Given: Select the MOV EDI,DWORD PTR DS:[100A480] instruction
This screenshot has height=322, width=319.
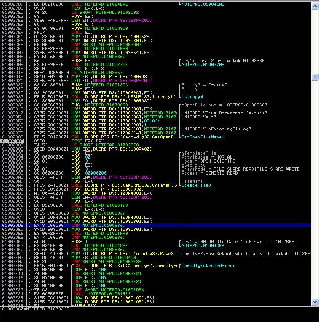Looking at the screenshot, I should pos(112,149).
